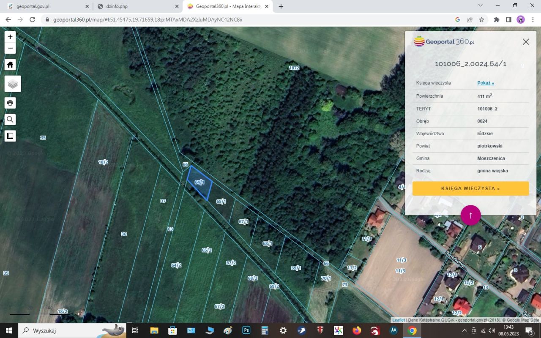Click the Google G icon in address bar
This screenshot has width=541, height=338.
point(457,19)
